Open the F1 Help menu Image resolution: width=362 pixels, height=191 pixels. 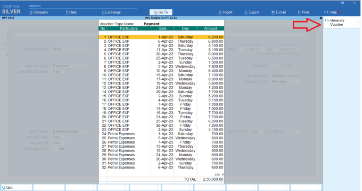point(332,12)
